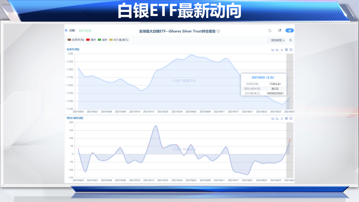Click the sync arrows icon in the header
This screenshot has height=202, width=359.
tap(270, 31)
